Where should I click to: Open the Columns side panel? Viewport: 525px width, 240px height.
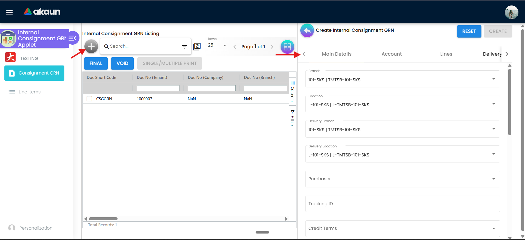coord(293,92)
